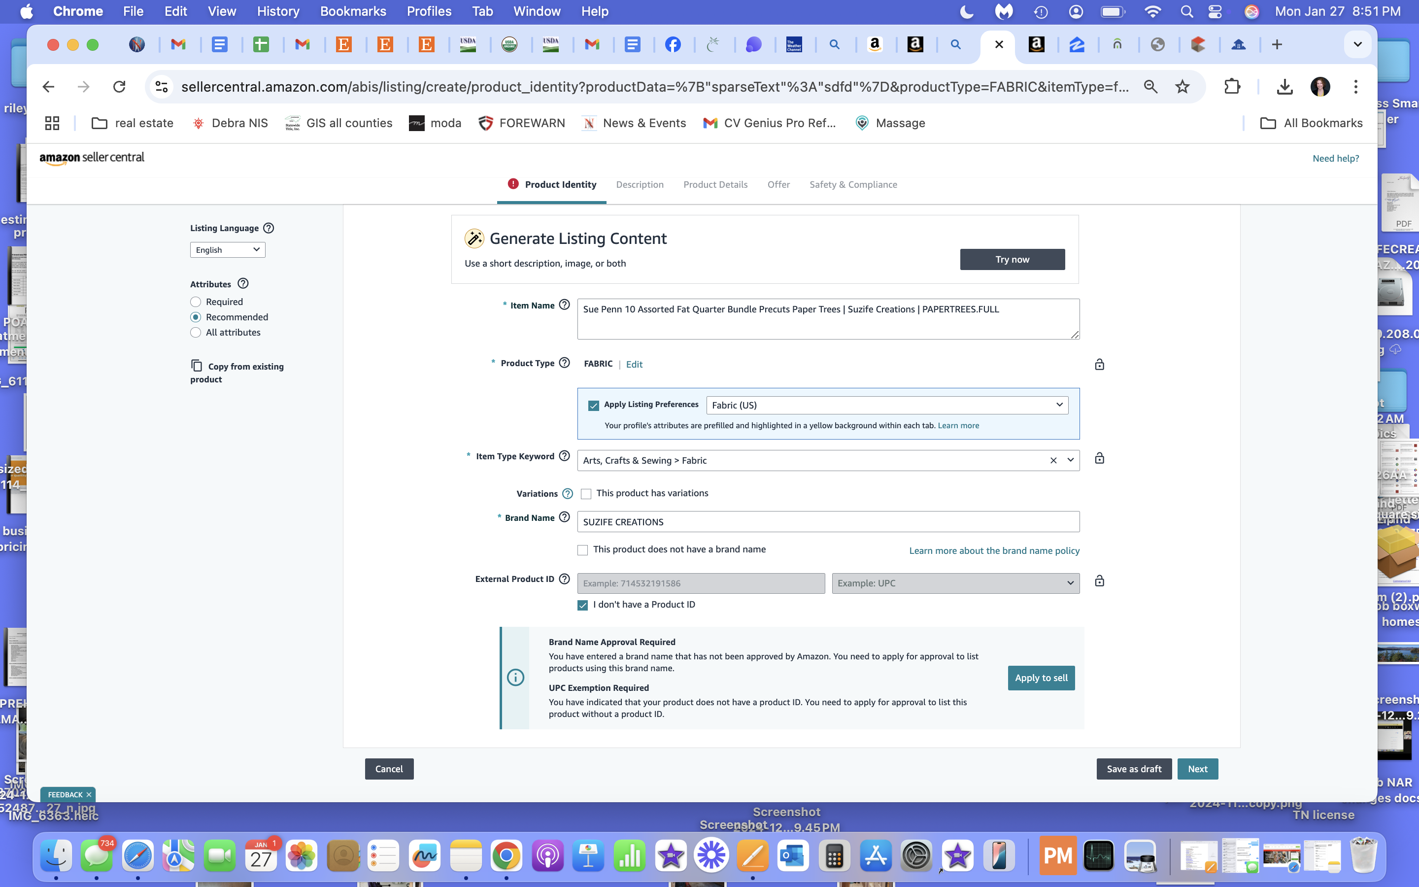Open the History menu in menu bar
The height and width of the screenshot is (887, 1419).
pos(278,11)
